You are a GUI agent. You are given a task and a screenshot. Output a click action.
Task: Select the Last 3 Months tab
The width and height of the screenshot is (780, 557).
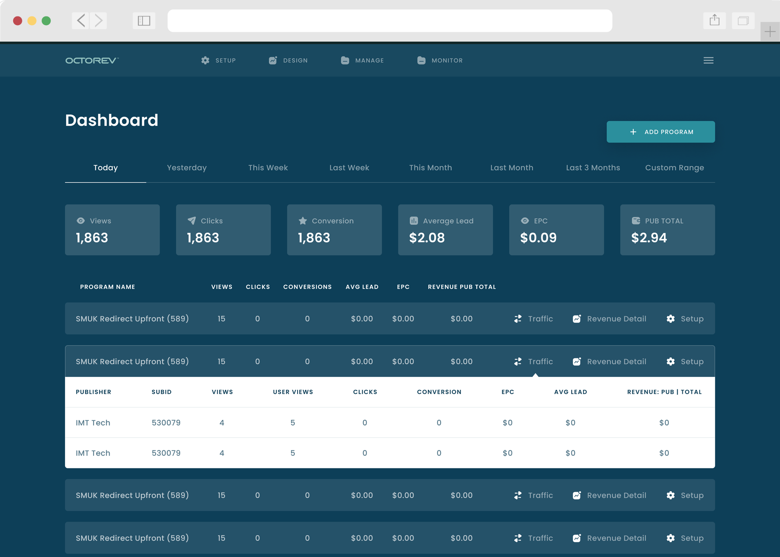click(x=593, y=168)
